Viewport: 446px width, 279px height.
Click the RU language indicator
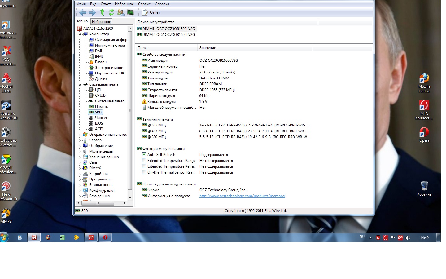click(x=362, y=237)
